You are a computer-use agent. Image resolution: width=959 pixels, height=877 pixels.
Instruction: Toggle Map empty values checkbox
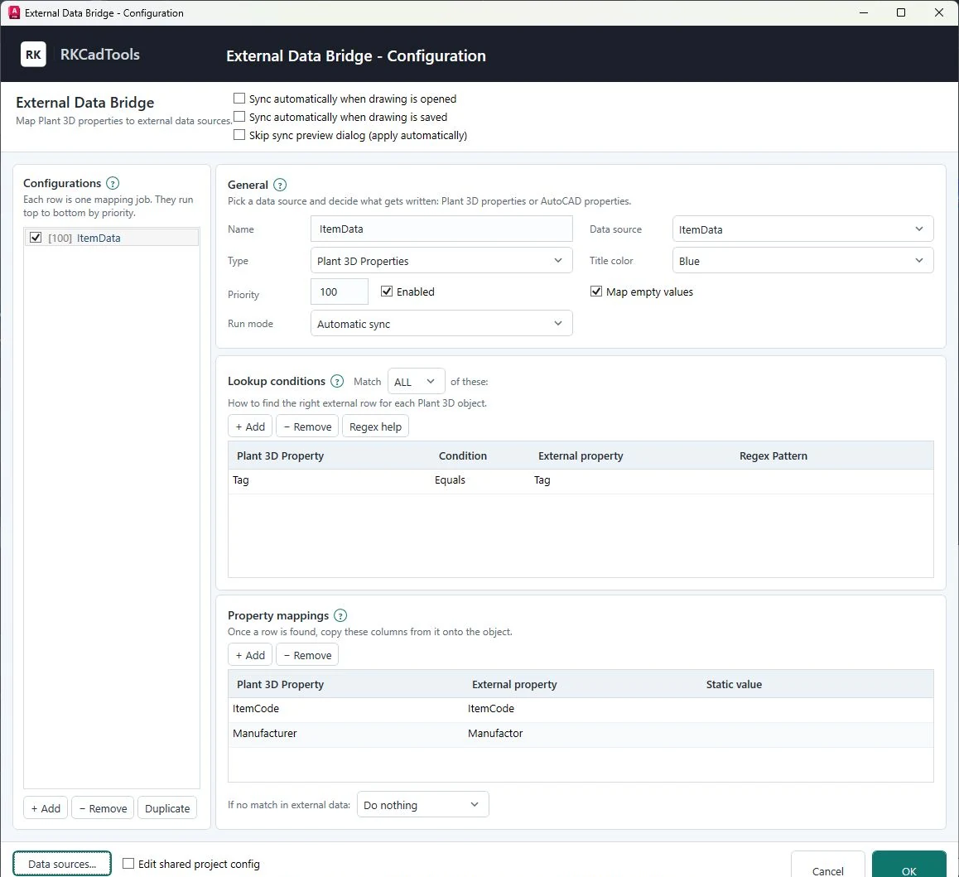pyautogui.click(x=596, y=292)
